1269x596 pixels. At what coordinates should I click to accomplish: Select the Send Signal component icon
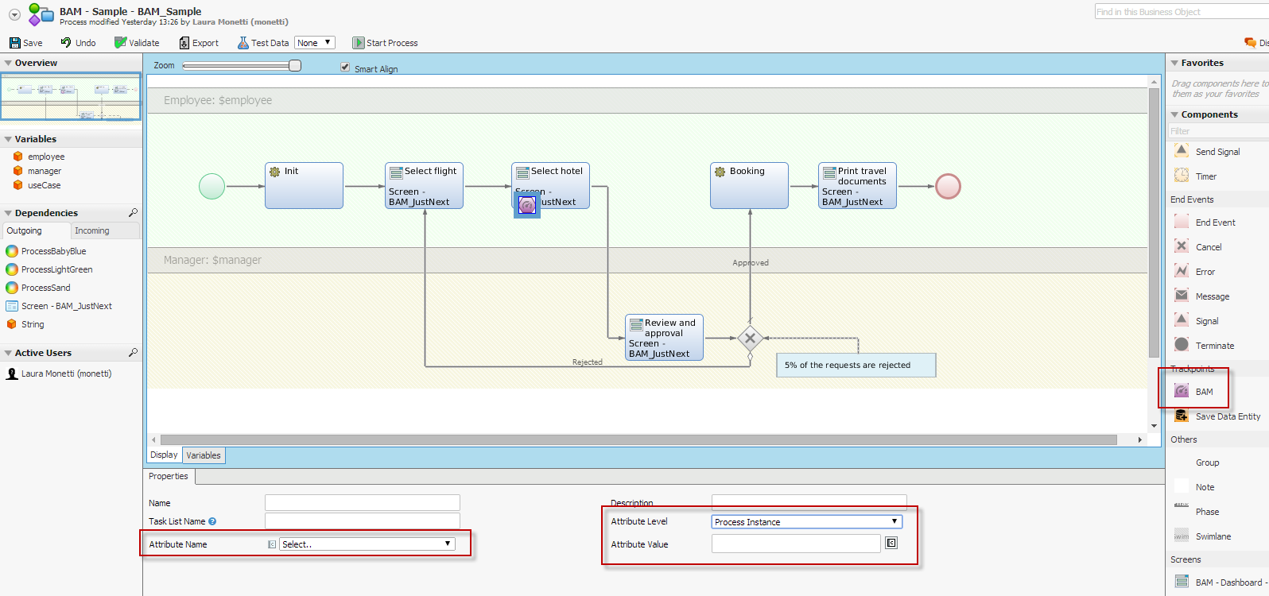click(1182, 151)
